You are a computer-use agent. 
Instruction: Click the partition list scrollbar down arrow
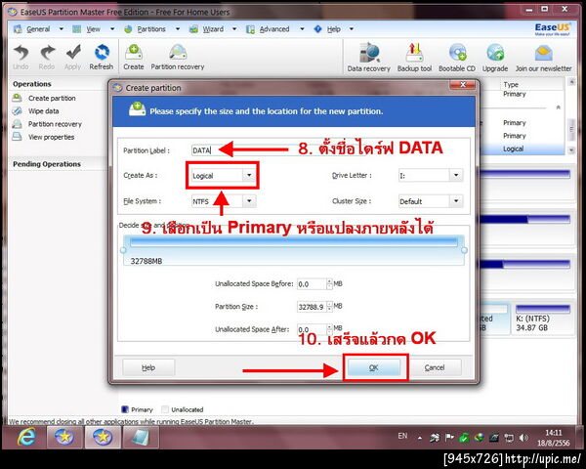571,149
